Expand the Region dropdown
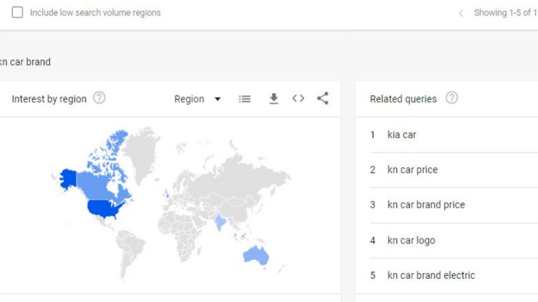 tap(197, 99)
